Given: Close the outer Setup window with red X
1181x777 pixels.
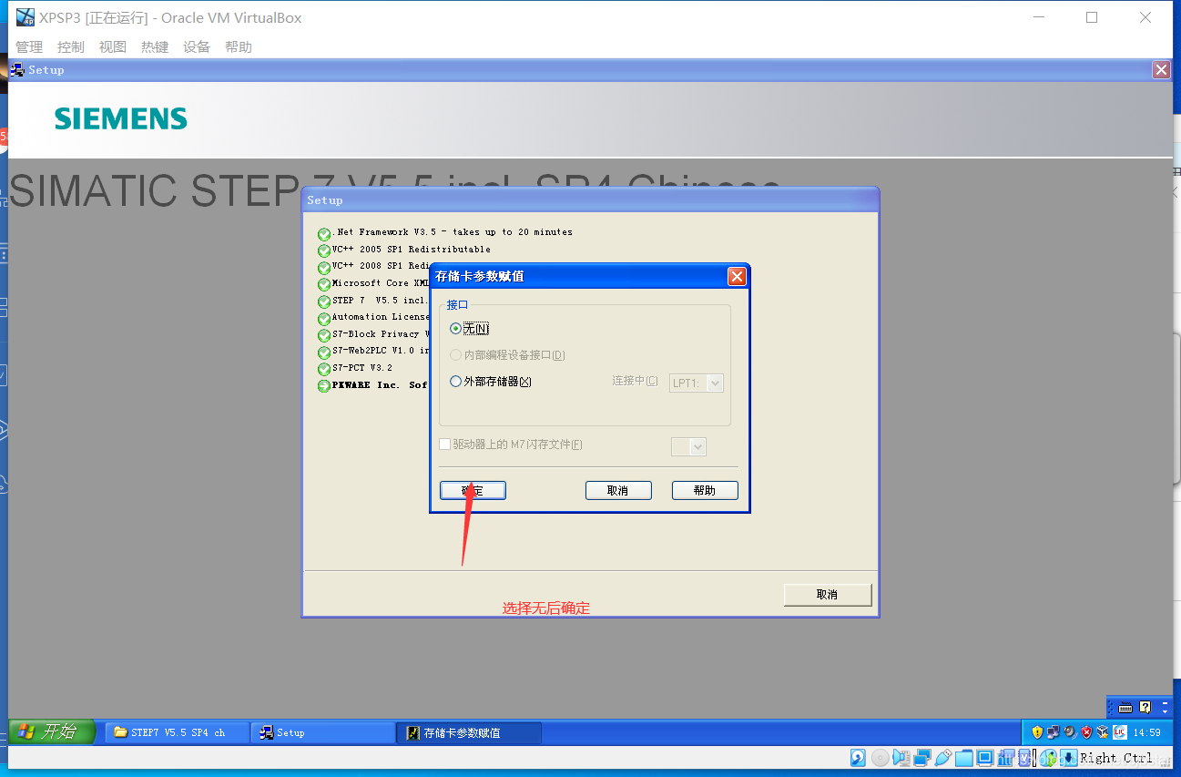Looking at the screenshot, I should [1161, 69].
